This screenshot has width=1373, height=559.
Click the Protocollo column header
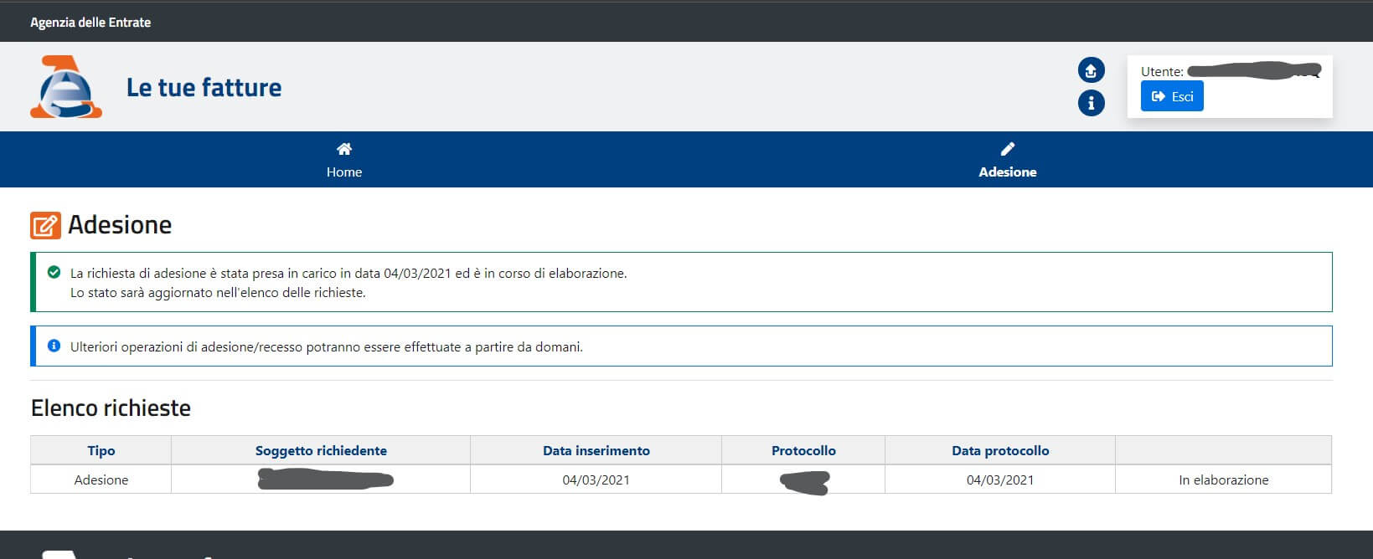(x=803, y=450)
